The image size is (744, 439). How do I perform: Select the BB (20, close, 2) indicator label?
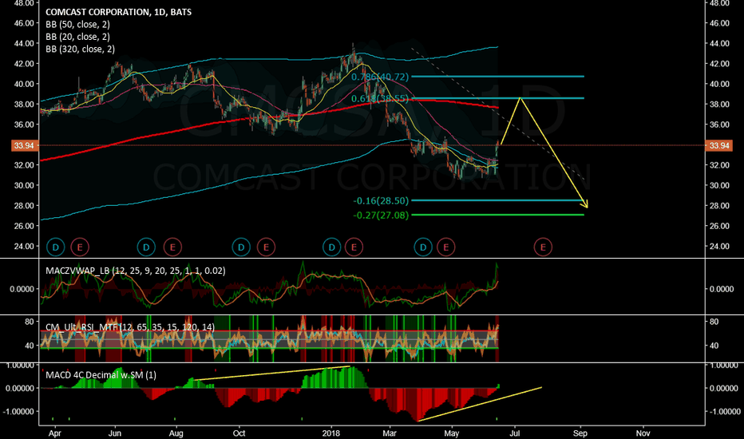click(77, 37)
